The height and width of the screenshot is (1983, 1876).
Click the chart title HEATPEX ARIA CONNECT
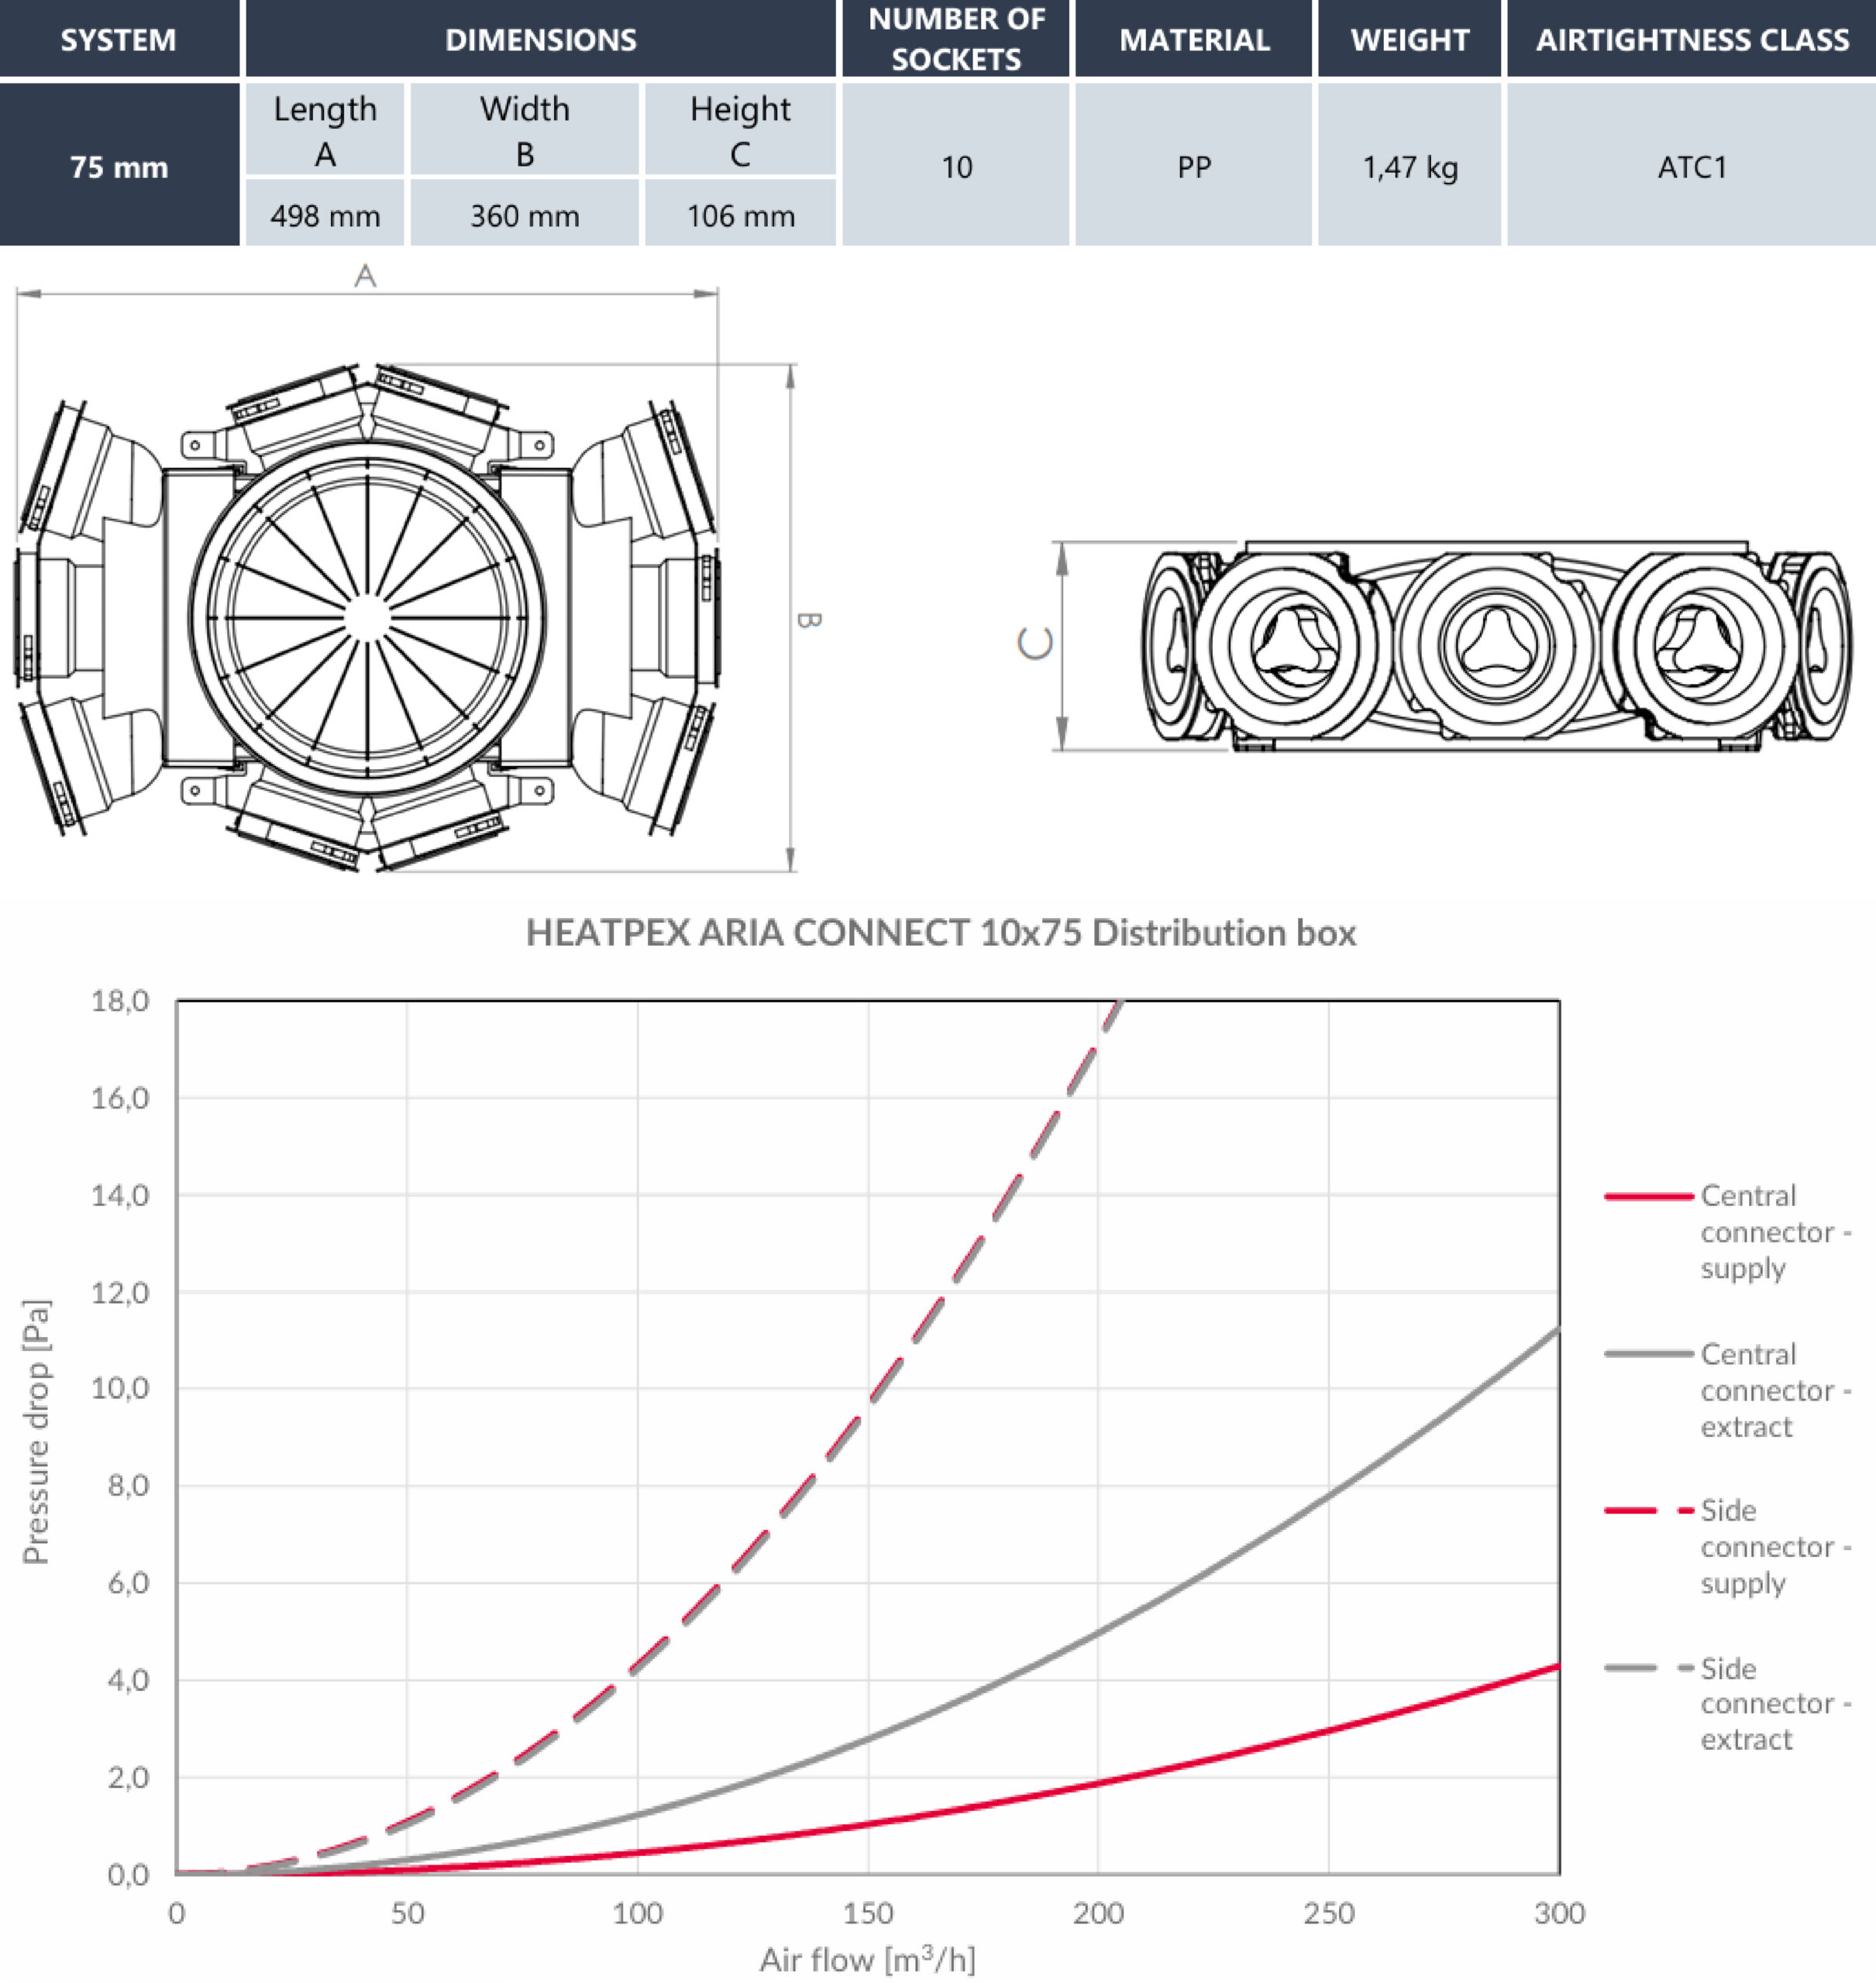[941, 932]
